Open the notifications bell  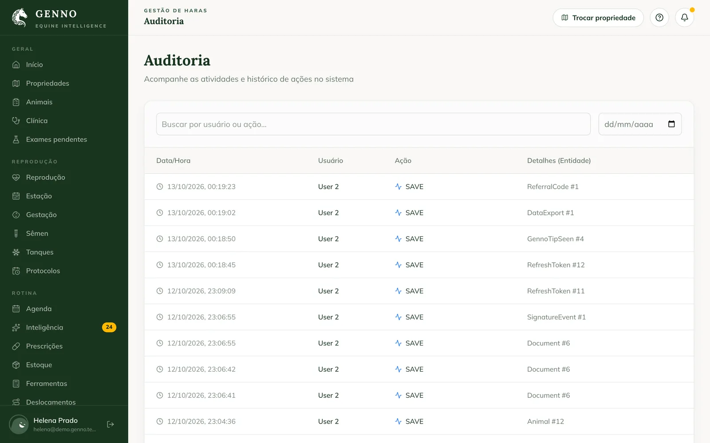point(684,18)
